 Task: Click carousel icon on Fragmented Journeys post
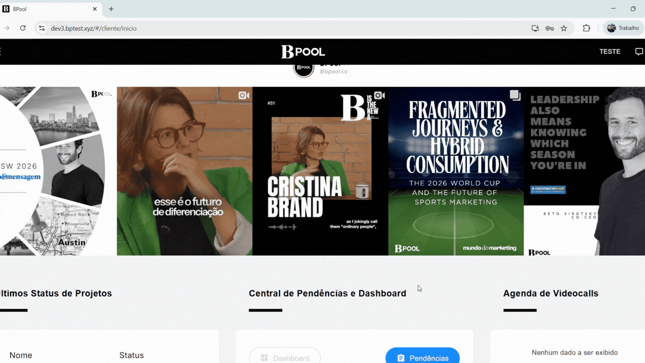[x=515, y=95]
